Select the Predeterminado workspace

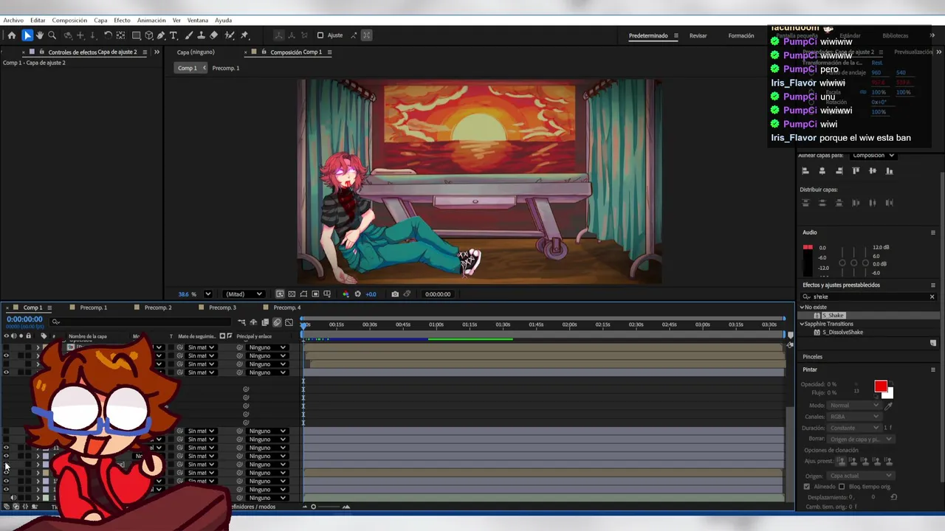[x=648, y=35]
